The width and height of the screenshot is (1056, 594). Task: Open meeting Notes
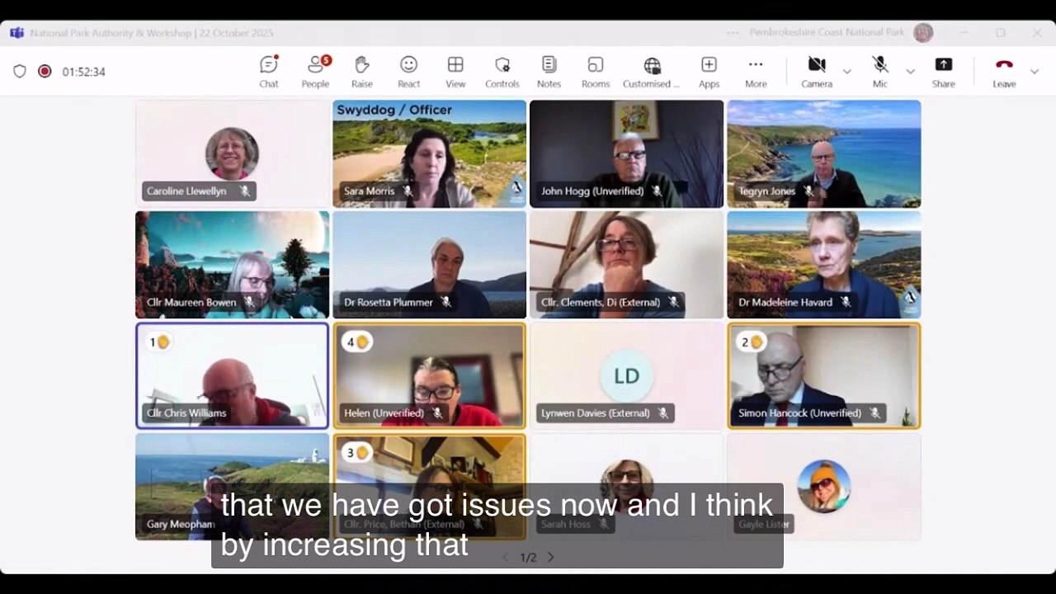(549, 71)
